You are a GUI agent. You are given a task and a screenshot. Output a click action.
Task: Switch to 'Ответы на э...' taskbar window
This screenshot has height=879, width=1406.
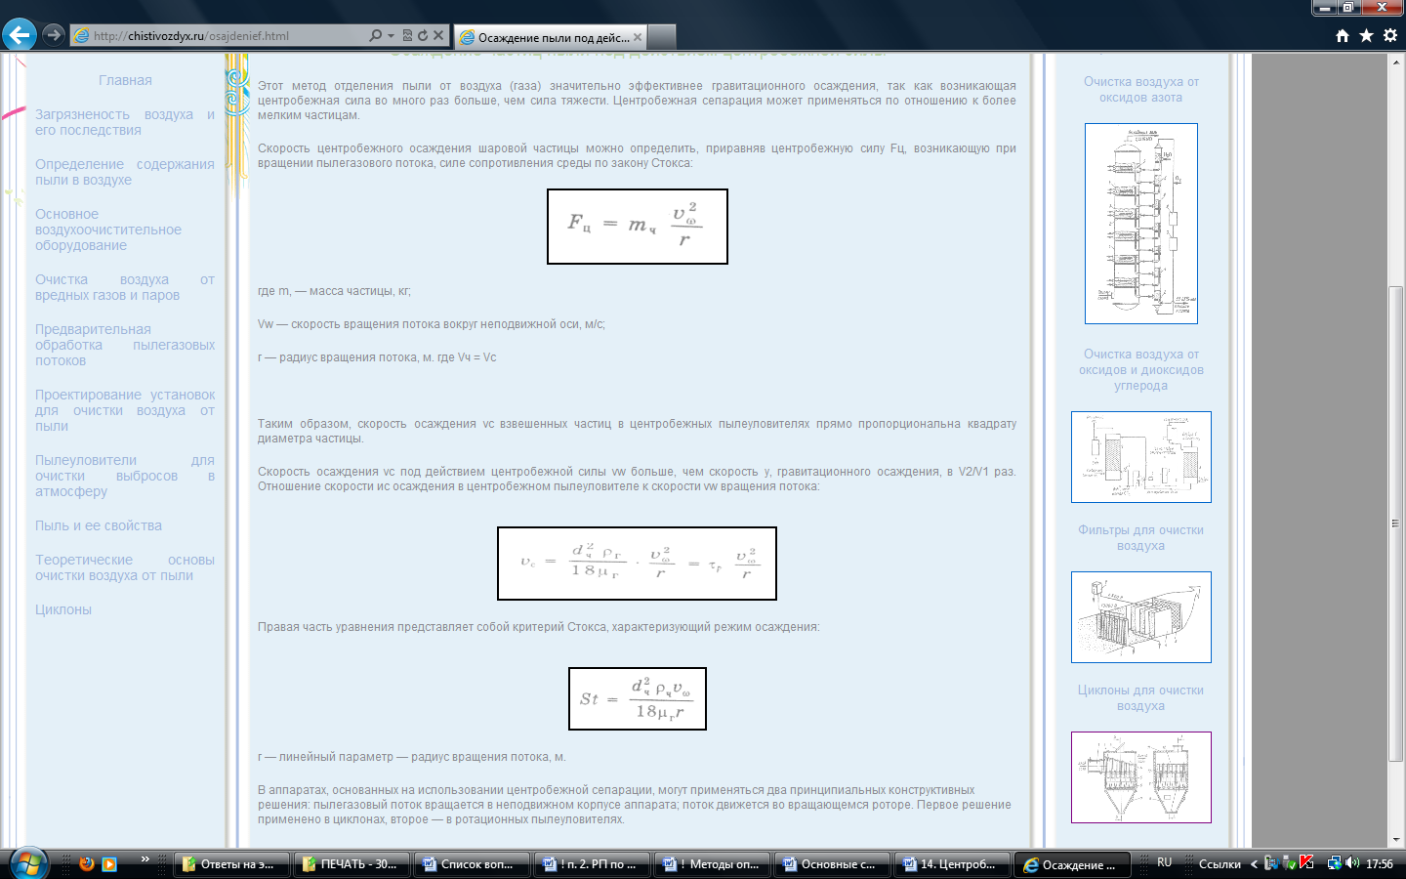click(232, 864)
